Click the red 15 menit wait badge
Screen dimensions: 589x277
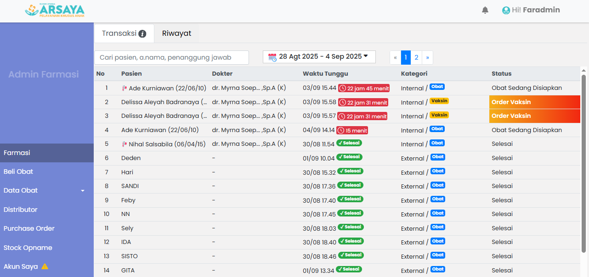pos(352,130)
